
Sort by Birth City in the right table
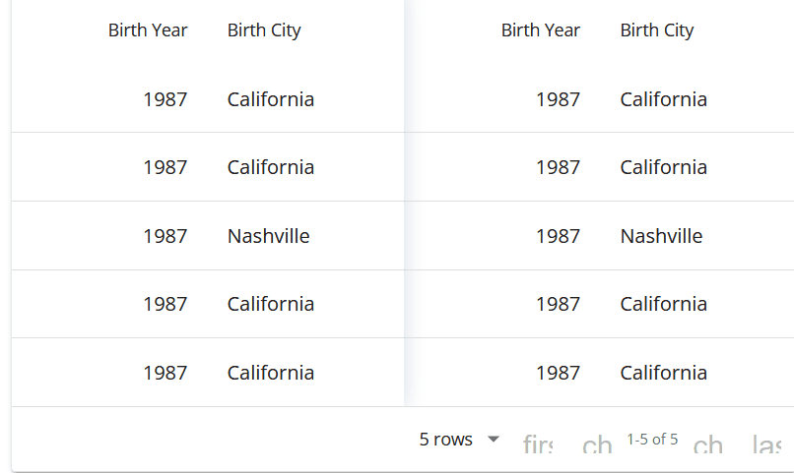click(x=657, y=30)
